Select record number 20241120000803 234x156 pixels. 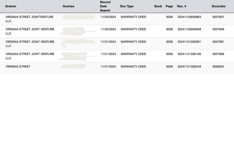click(189, 17)
